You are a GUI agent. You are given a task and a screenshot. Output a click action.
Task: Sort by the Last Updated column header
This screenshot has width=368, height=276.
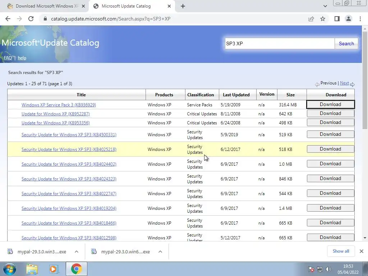click(x=236, y=95)
